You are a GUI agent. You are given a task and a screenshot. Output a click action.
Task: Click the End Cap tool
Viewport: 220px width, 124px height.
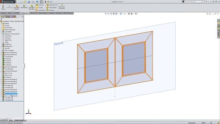(x=40, y=5)
